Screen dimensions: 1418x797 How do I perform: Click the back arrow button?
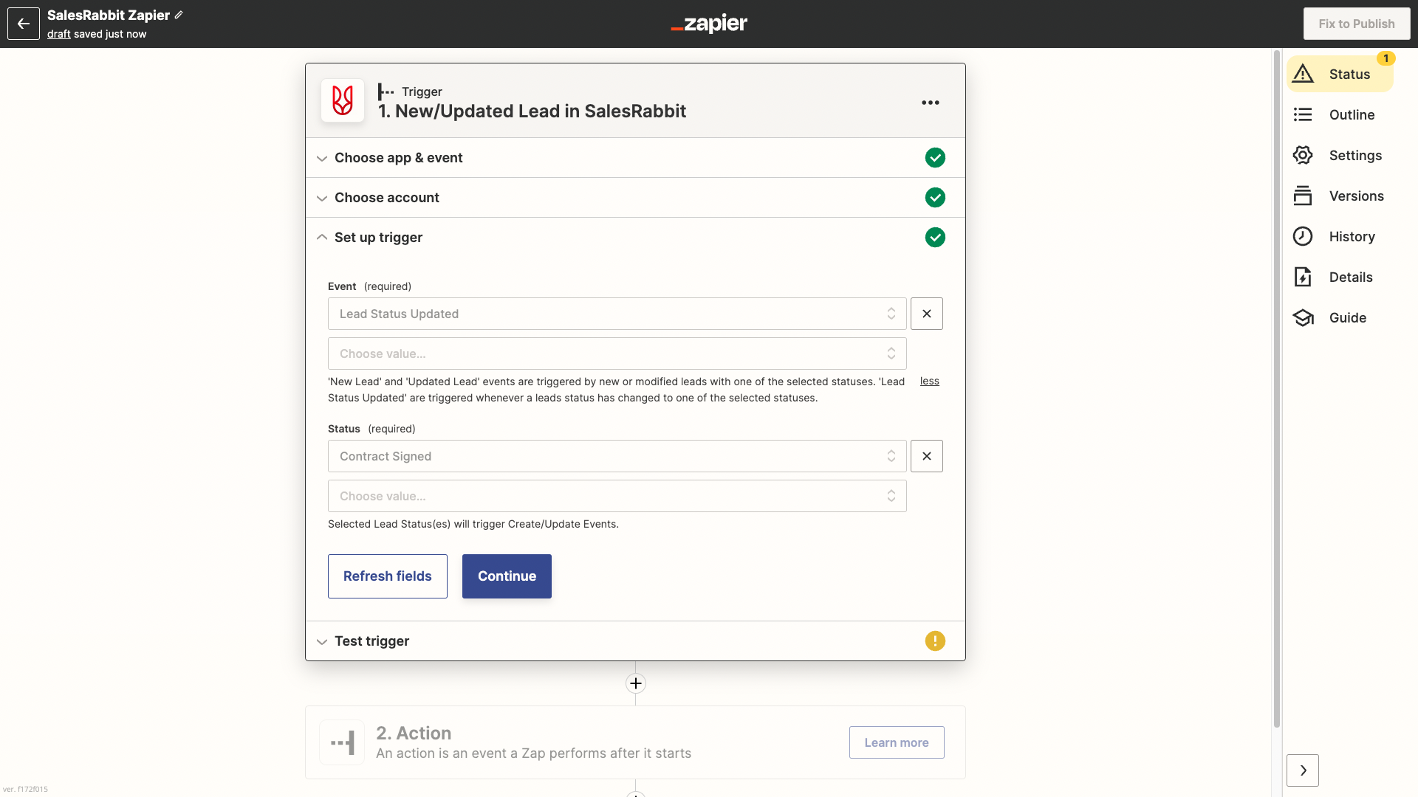click(x=24, y=24)
